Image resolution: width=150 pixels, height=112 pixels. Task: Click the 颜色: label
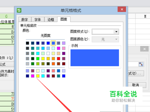(x=26, y=30)
